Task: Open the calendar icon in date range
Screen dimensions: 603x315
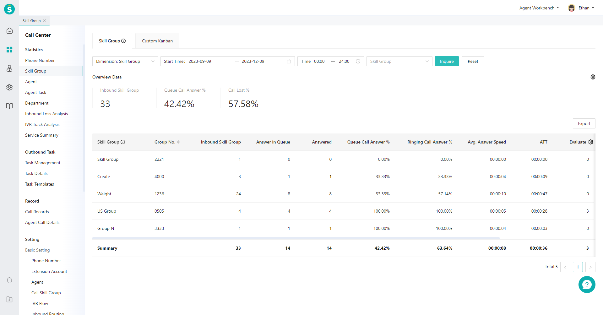Action: click(x=289, y=61)
